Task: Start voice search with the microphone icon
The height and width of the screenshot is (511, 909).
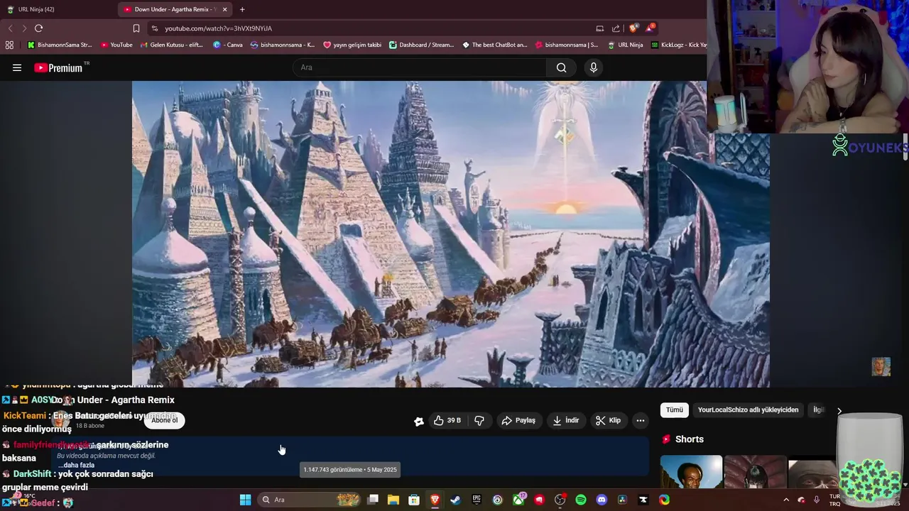Action: (x=594, y=67)
